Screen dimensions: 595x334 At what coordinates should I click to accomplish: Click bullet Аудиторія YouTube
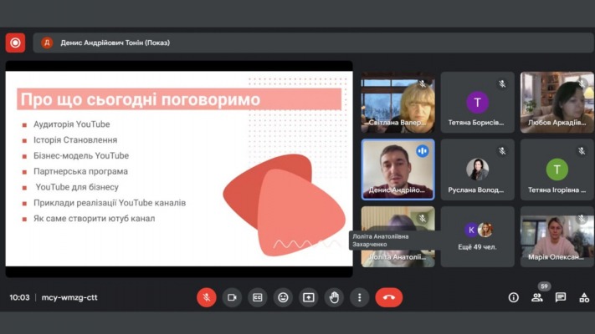pos(72,124)
